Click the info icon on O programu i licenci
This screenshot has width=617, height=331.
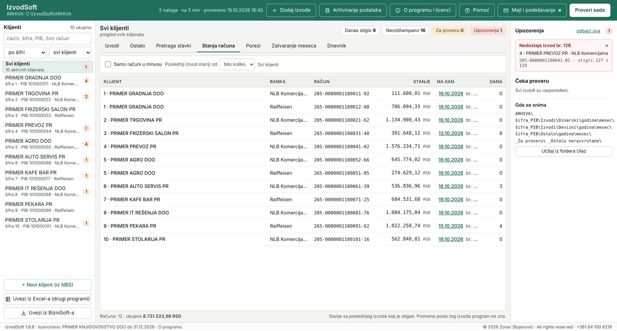(398, 10)
